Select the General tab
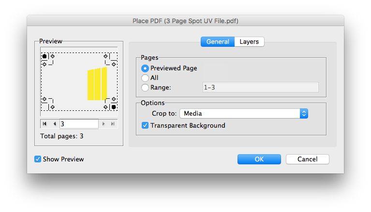 click(x=218, y=42)
